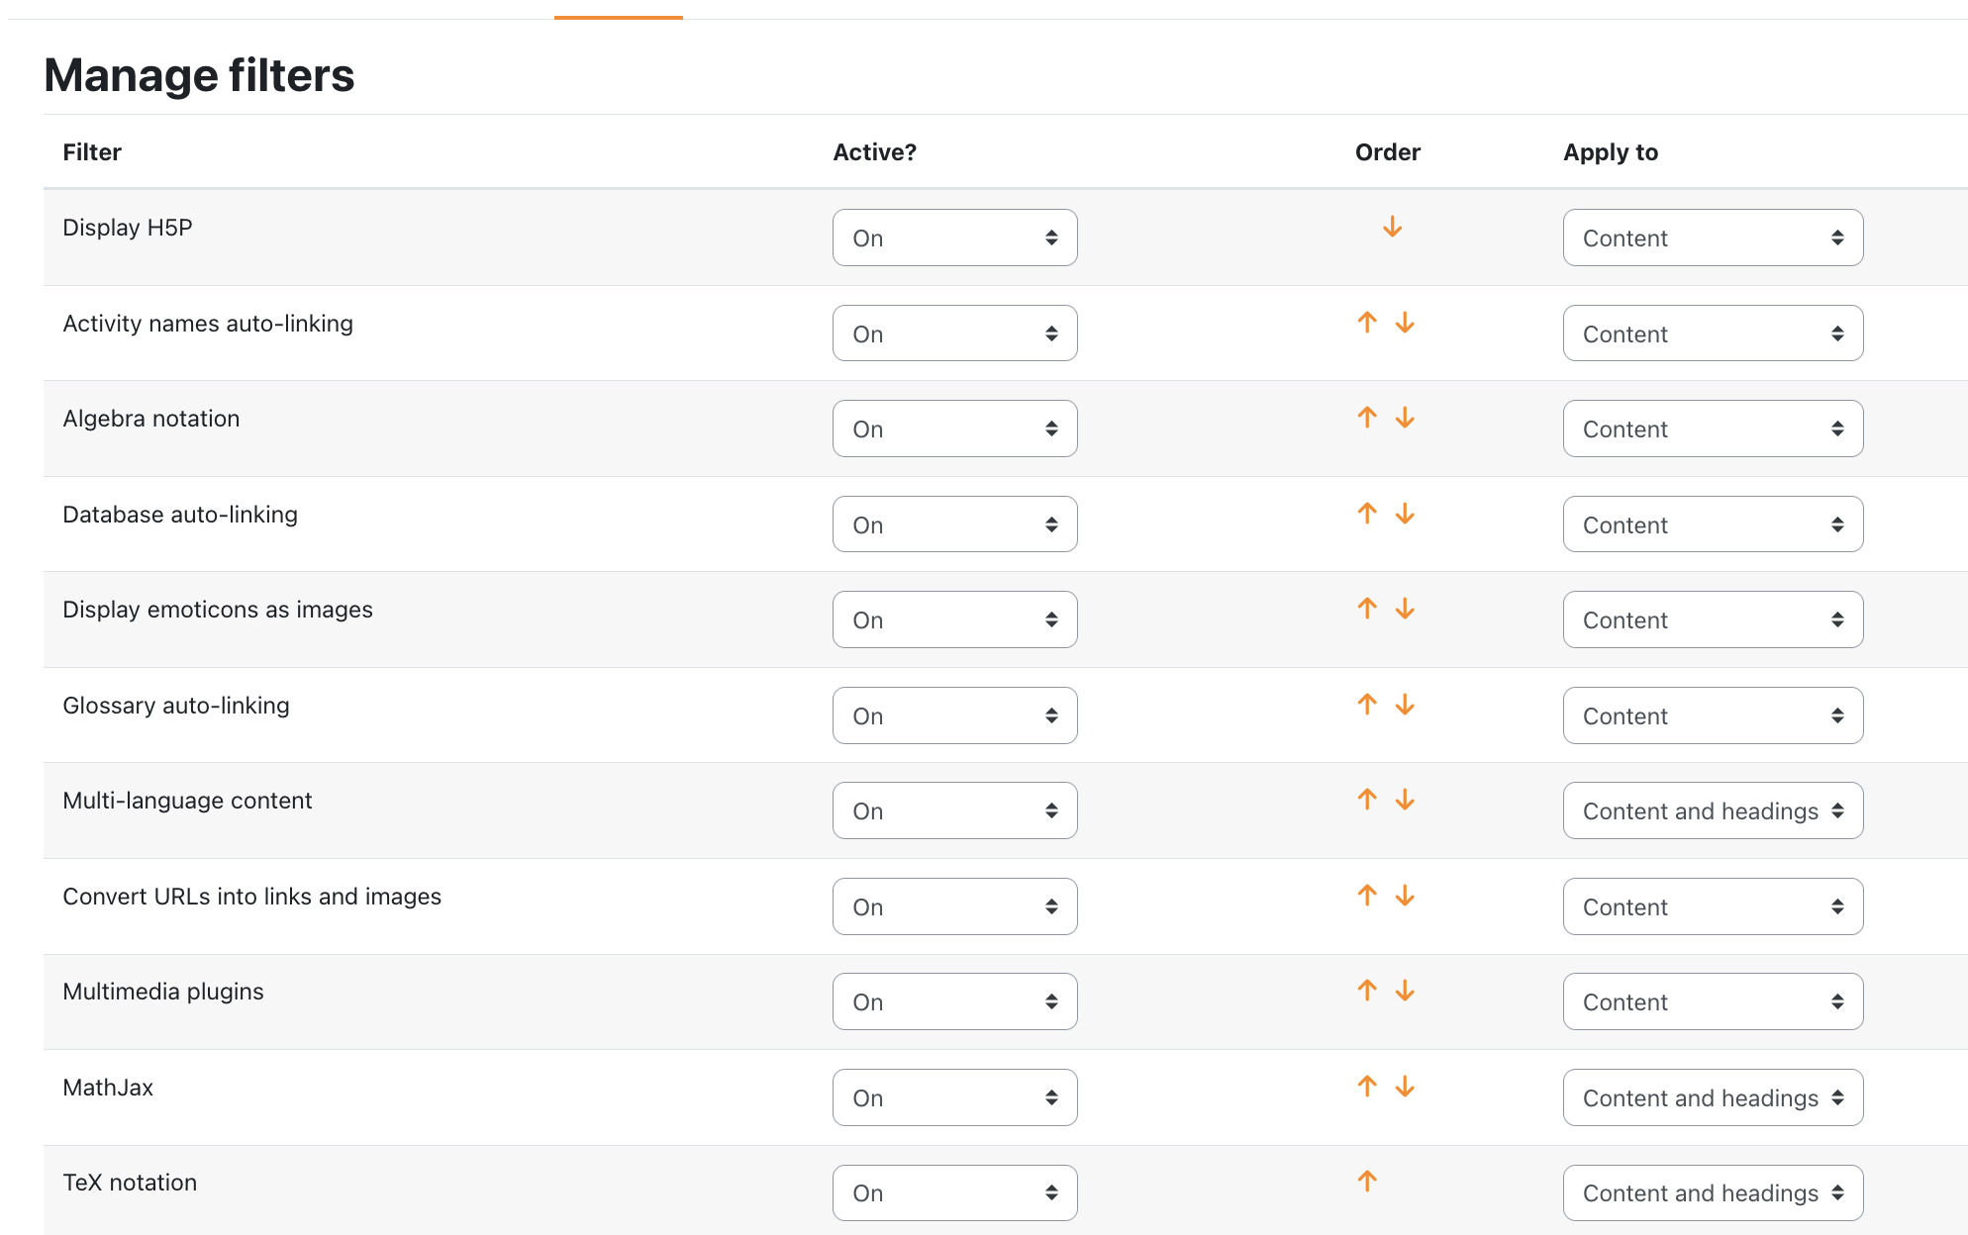Move Multimedia plugins up
1968x1235 pixels.
[1367, 991]
